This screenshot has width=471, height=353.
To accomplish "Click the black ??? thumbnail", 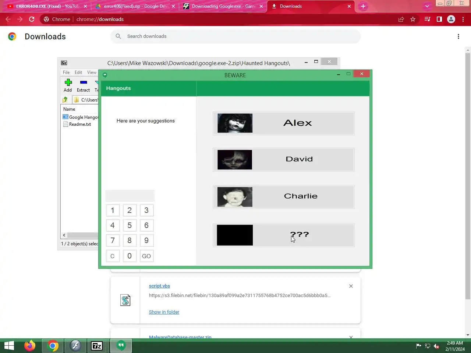I will click(235, 235).
